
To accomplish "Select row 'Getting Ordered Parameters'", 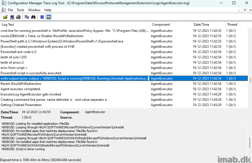I will coord(124,105).
